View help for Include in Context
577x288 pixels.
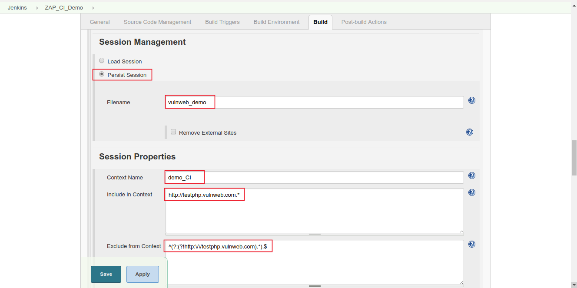pos(471,192)
